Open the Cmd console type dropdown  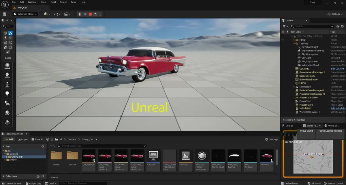(51, 183)
